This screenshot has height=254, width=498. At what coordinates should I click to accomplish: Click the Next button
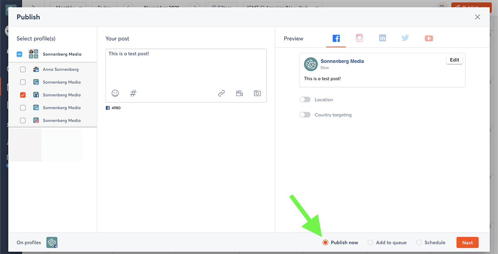click(467, 243)
